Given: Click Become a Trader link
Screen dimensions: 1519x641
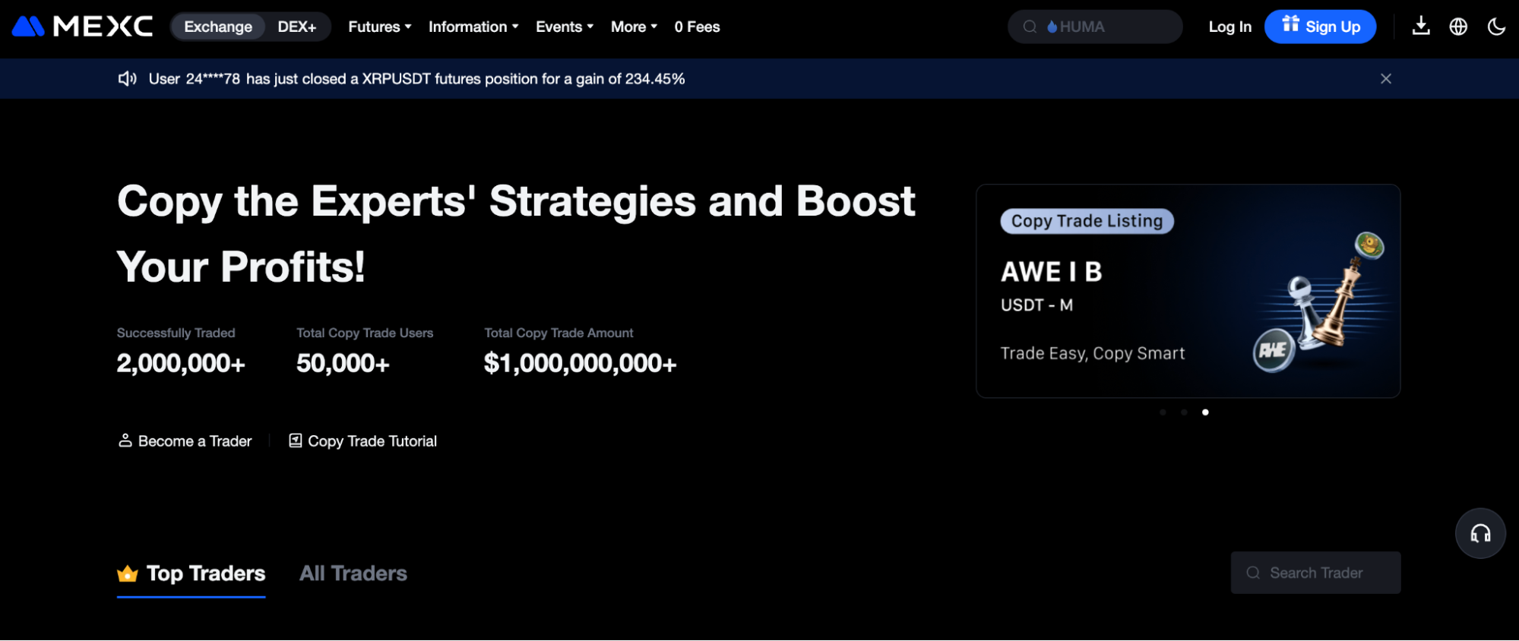Looking at the screenshot, I should coord(185,441).
